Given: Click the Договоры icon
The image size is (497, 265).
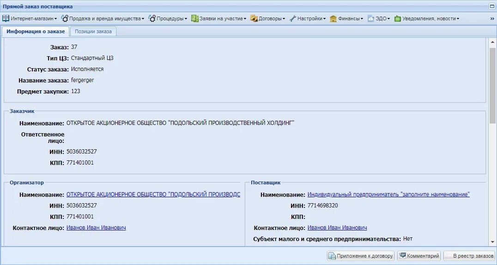Looking at the screenshot, I should click(x=254, y=18).
